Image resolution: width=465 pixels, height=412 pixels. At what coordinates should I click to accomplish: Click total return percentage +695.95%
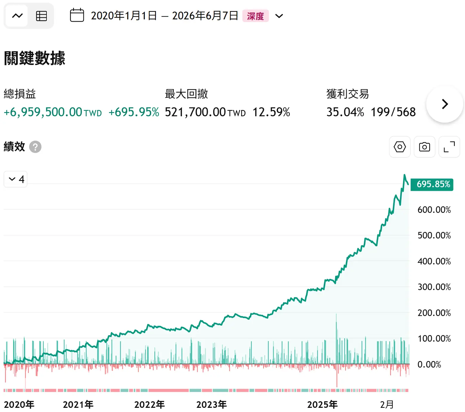[134, 112]
